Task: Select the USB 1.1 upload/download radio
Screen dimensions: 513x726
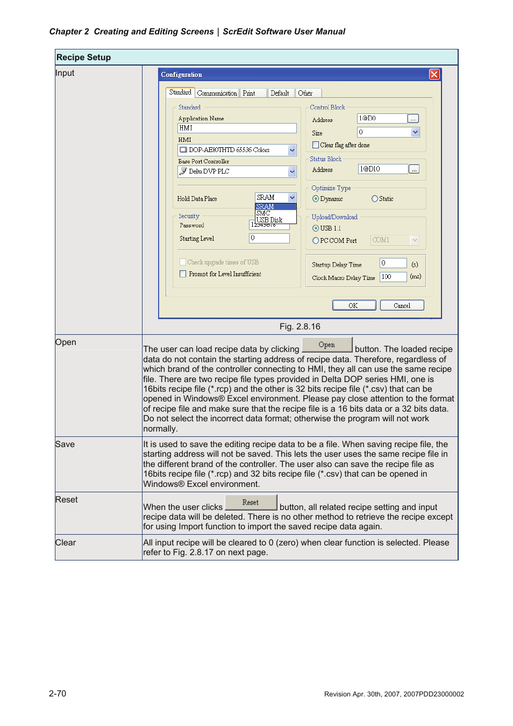Action: [316, 228]
